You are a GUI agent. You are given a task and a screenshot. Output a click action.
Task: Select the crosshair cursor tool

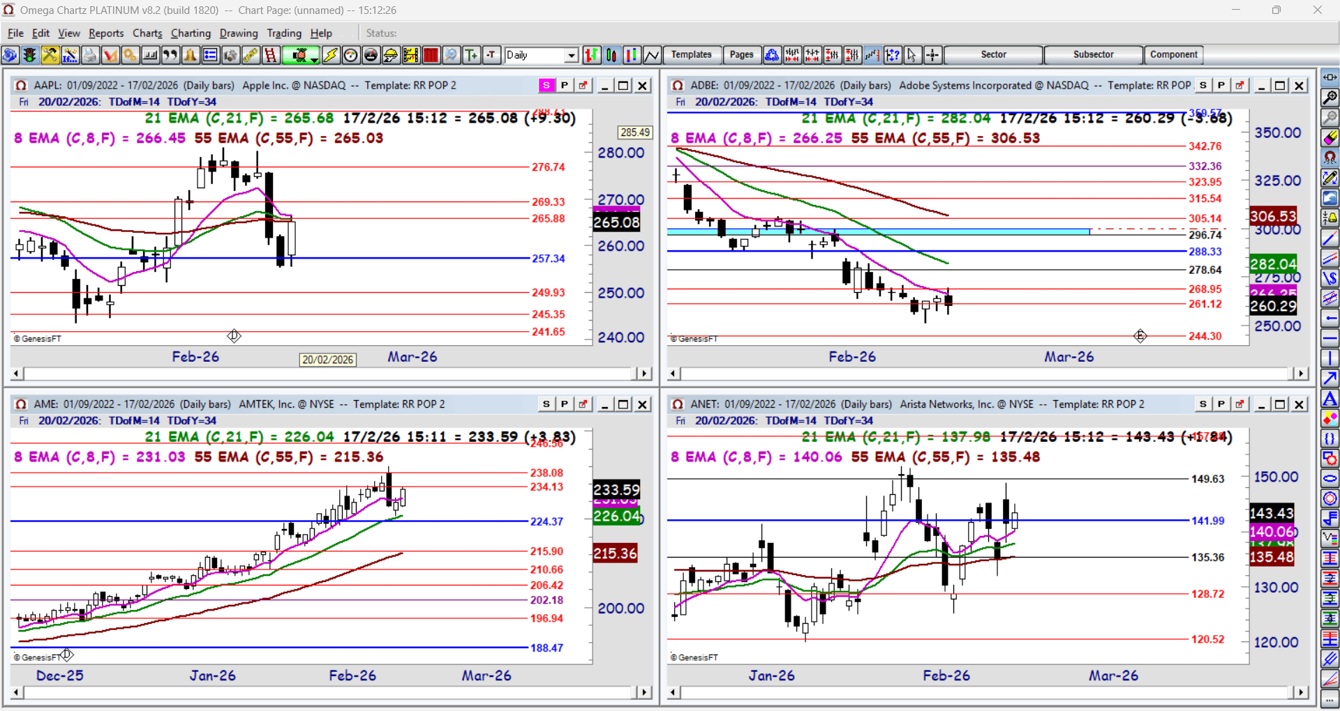932,55
